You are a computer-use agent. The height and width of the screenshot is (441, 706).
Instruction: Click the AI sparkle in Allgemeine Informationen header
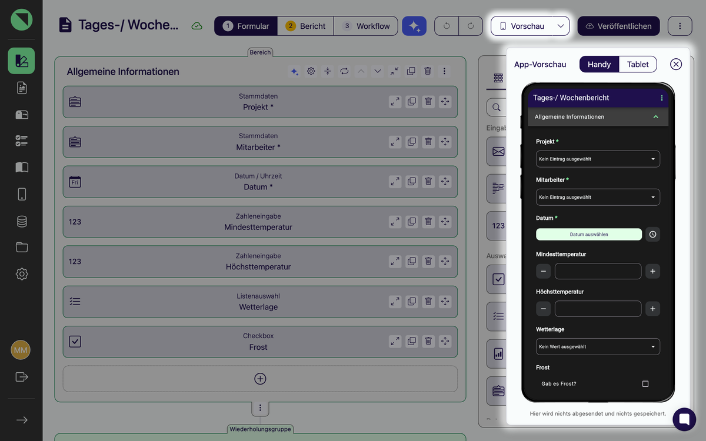295,71
